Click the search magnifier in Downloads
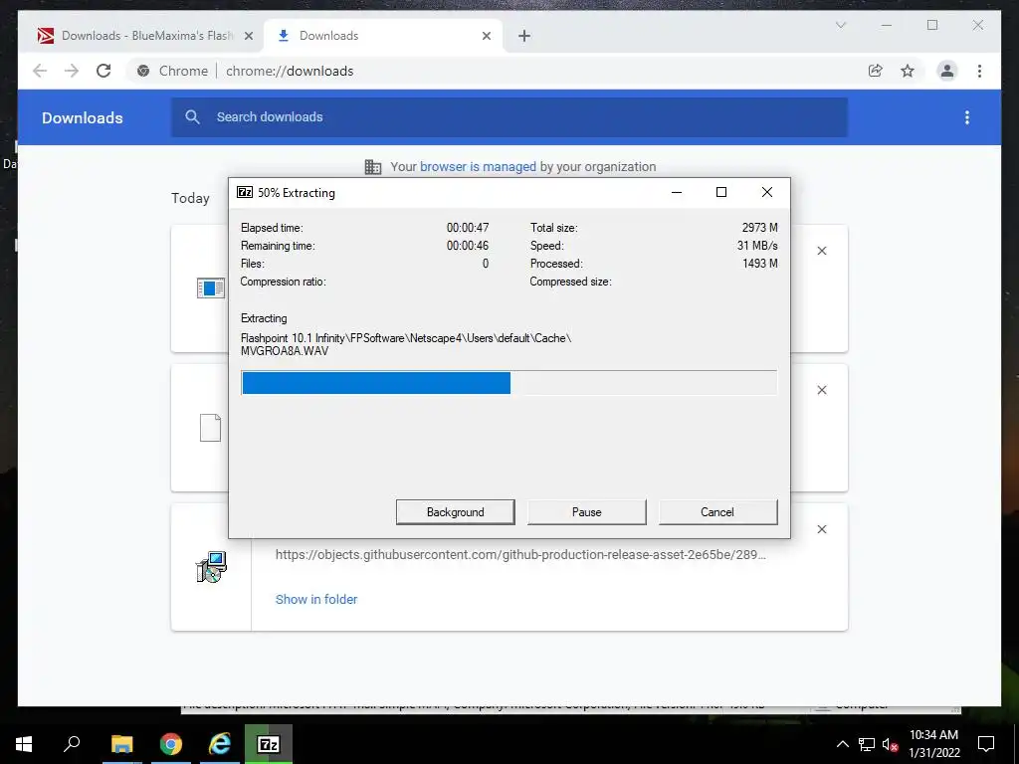The image size is (1019, 764). 192,117
